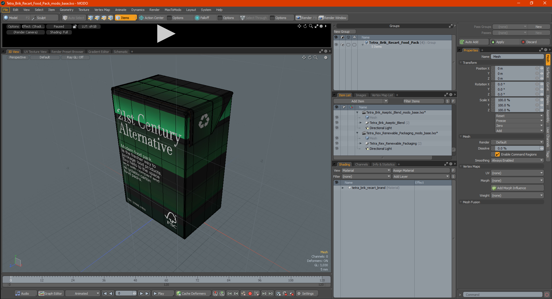
Task: Toggle first Options checkbox after Action Center
Action: [169, 18]
